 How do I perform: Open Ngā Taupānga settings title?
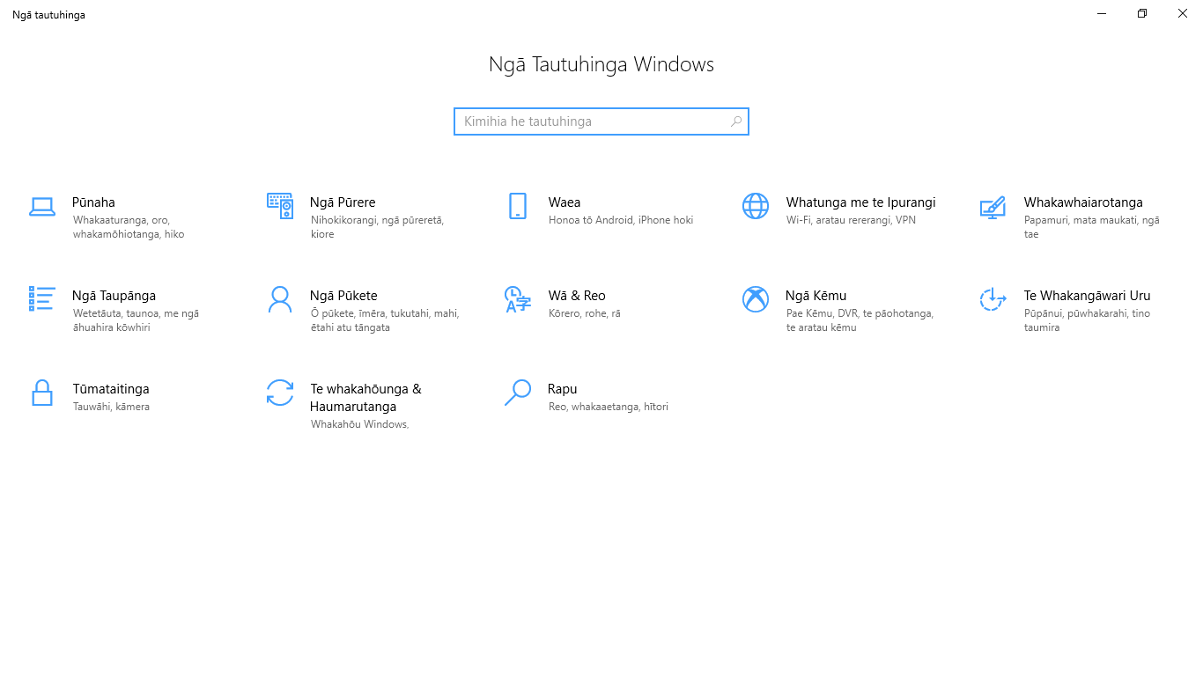click(x=114, y=296)
